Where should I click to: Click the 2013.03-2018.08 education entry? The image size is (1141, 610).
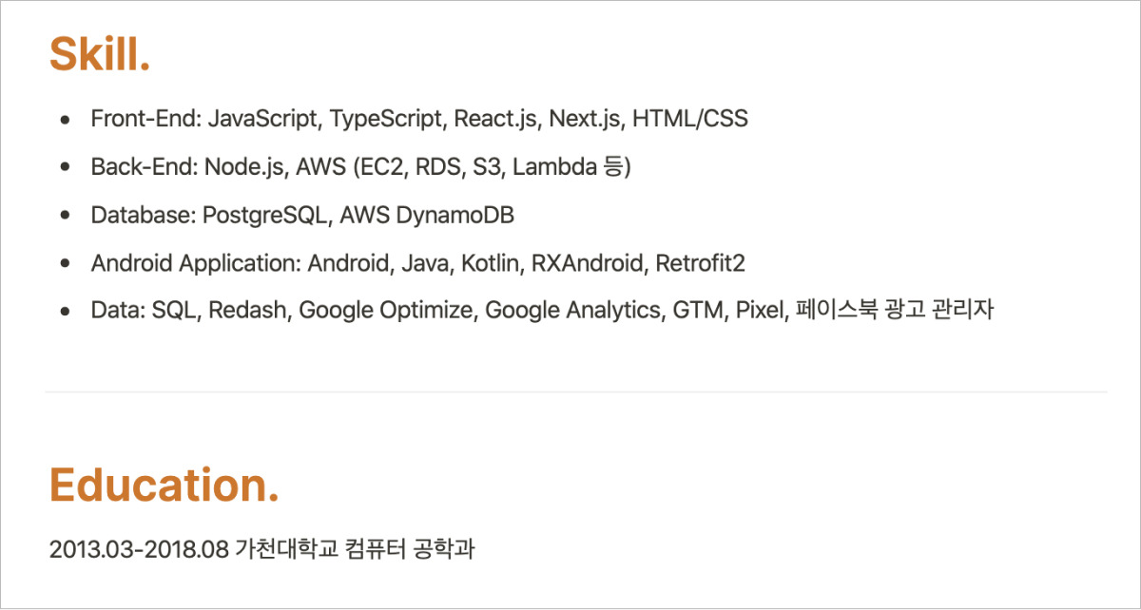click(261, 549)
